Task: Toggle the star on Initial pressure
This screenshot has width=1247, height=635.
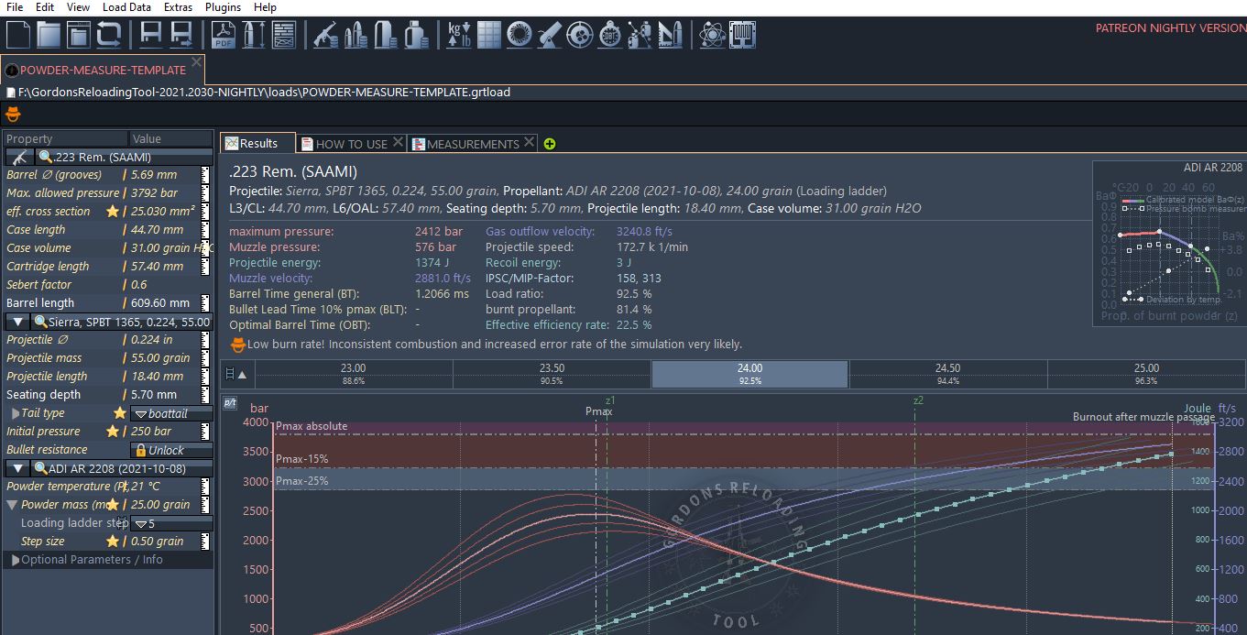Action: [x=113, y=432]
